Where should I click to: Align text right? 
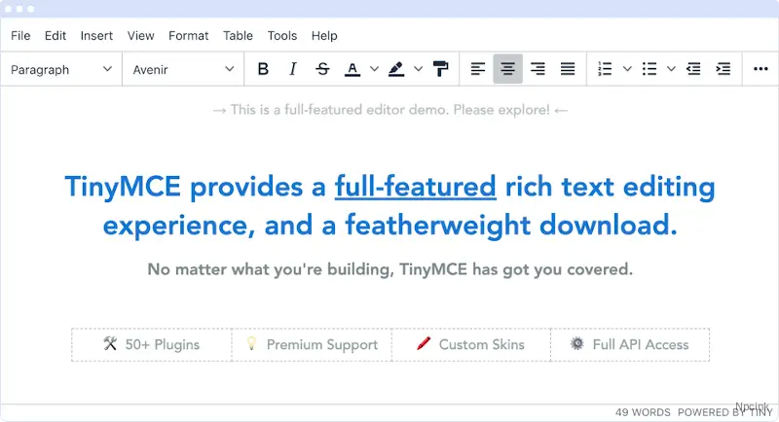click(x=538, y=69)
